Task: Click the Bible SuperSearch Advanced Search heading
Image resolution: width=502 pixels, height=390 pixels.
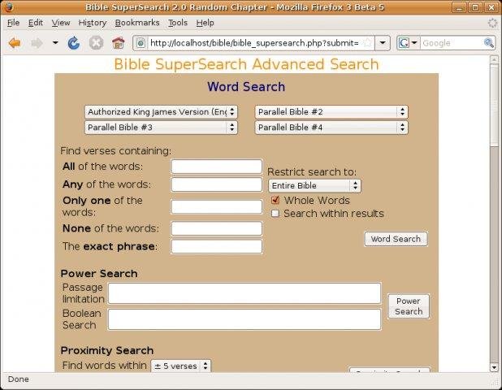Action: (x=246, y=64)
